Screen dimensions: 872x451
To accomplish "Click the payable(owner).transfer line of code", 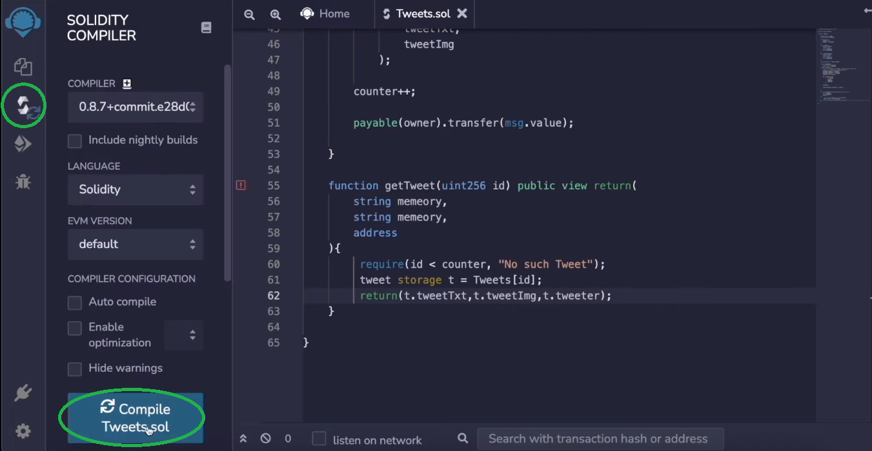I will tap(463, 123).
